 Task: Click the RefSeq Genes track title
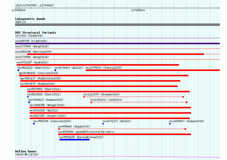tap(26, 151)
